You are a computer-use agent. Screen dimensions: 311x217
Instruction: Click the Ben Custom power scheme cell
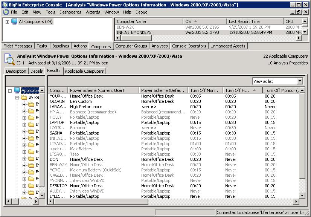[x=81, y=101]
